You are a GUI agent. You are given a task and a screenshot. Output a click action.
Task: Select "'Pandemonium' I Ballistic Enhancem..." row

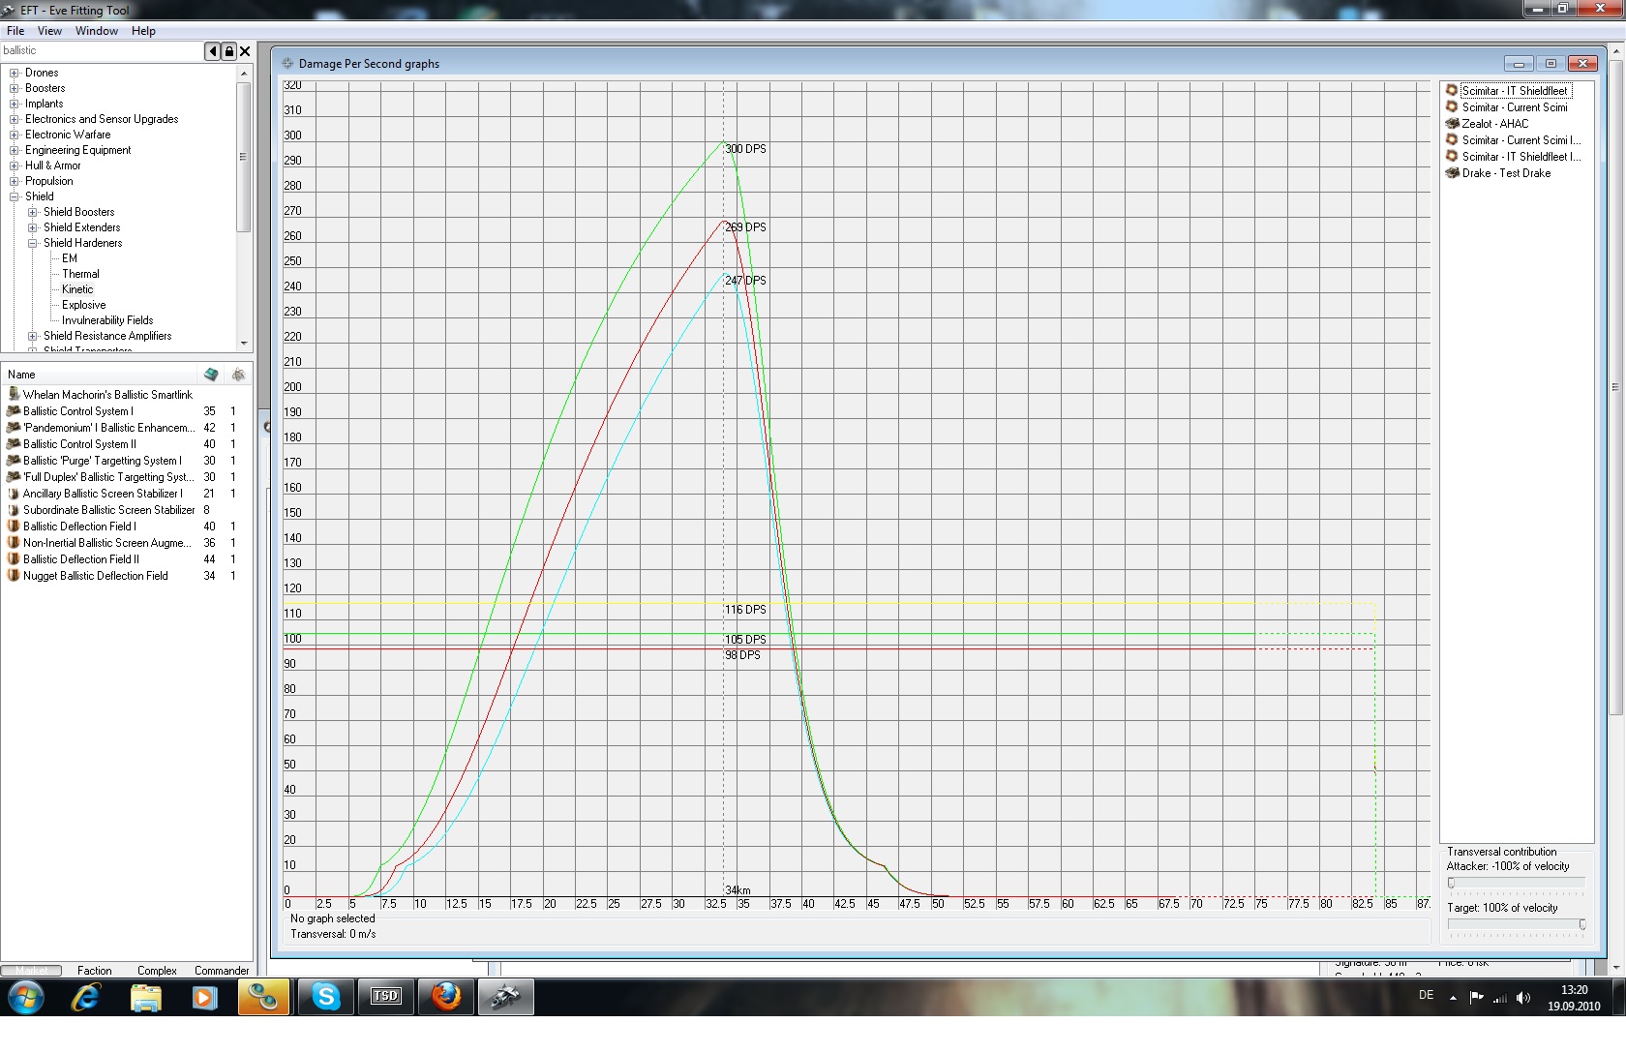click(x=126, y=428)
